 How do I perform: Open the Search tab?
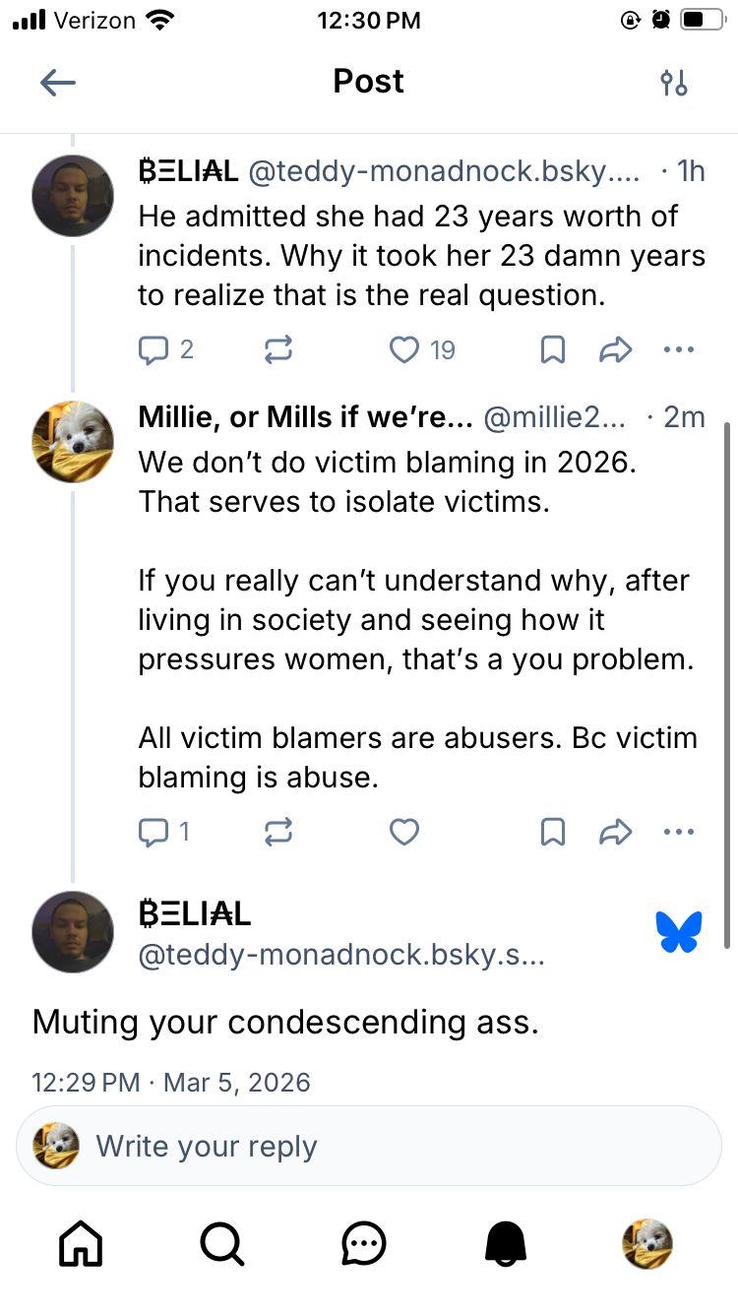coord(222,1244)
